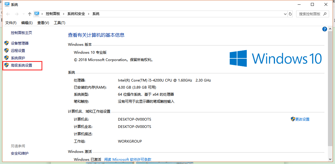Viewport: 335px width, 164px height.
Task: Go to Control Panel Home (控制面板主页)
Action: pos(21,33)
